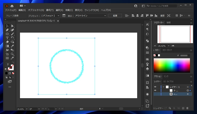Viewport: 197px width, 114px height.
Task: Open artboard number dropdown
Action: (56, 109)
